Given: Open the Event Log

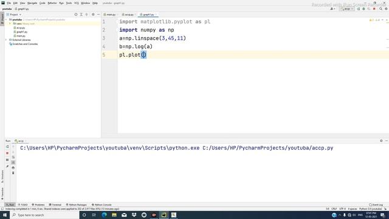Looking at the screenshot, I should [x=376, y=205].
